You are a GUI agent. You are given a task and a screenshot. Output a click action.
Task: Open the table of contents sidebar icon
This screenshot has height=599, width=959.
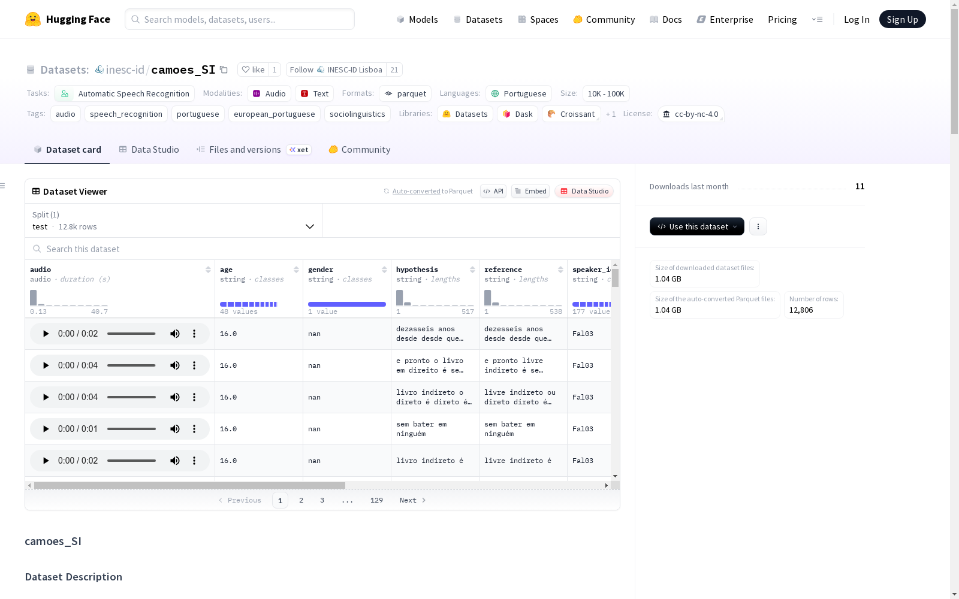(x=3, y=186)
